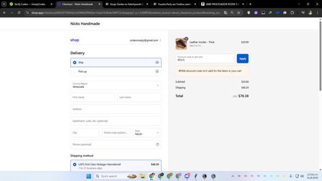Click the Phone (optional) field
The width and height of the screenshot is (322, 181).
click(x=116, y=144)
